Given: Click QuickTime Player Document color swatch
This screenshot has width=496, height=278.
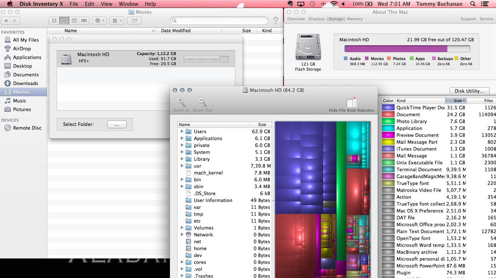Looking at the screenshot, I should point(389,108).
